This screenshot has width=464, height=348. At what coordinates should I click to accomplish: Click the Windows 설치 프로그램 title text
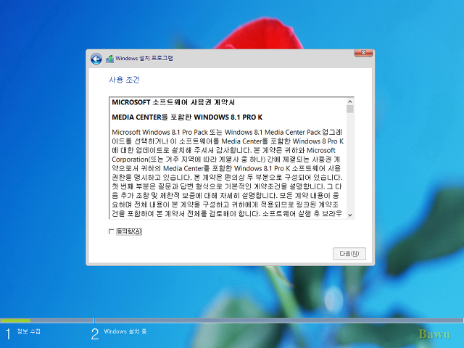[x=144, y=58]
